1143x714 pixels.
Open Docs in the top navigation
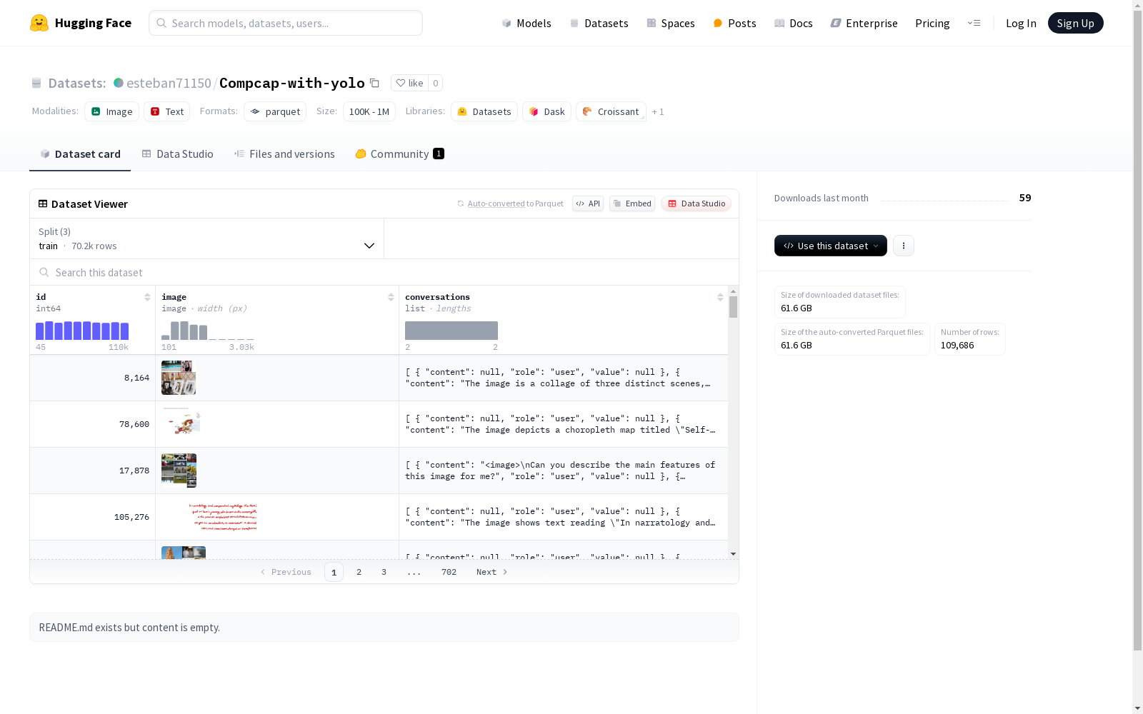794,23
